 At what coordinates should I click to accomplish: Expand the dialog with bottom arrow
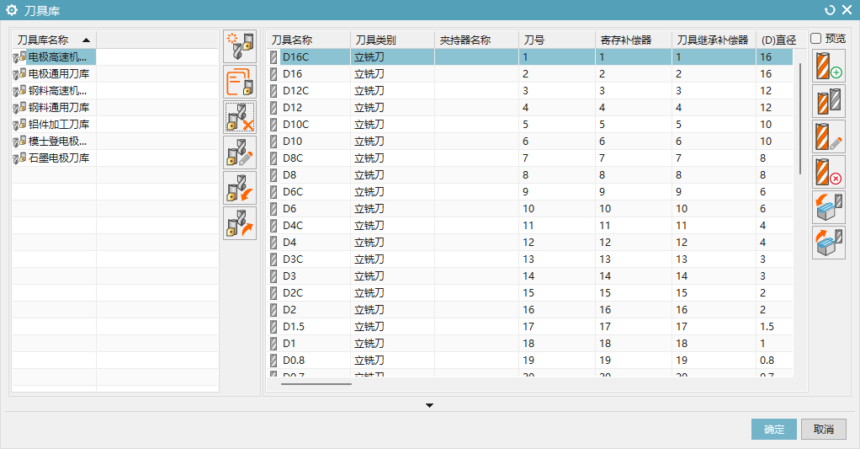tap(429, 406)
